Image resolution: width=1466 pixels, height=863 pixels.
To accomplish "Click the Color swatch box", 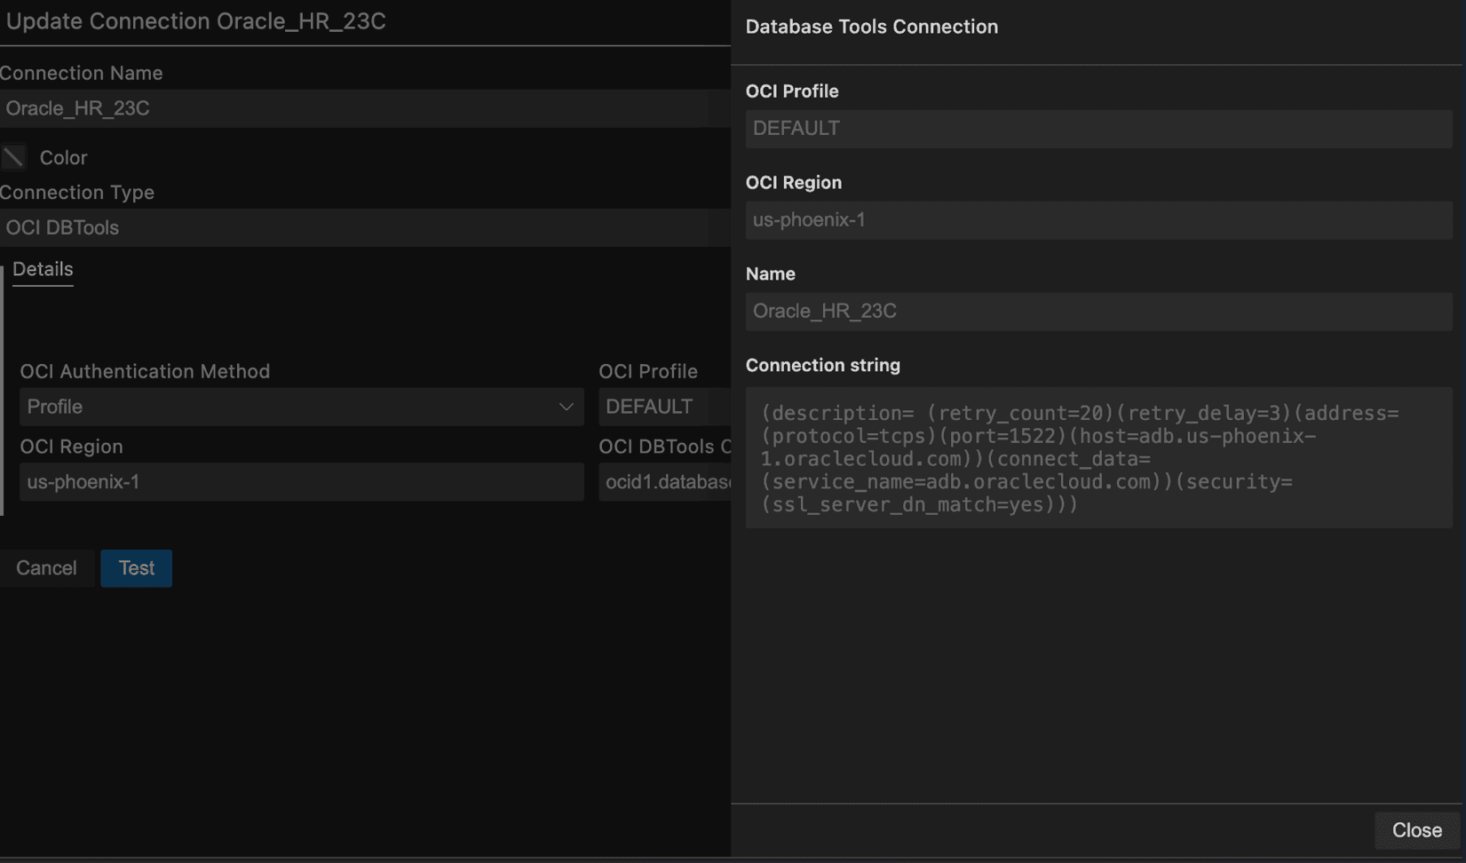I will [13, 157].
